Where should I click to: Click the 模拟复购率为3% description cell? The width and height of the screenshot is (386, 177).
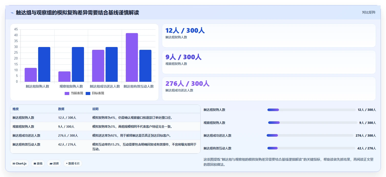pos(132,127)
